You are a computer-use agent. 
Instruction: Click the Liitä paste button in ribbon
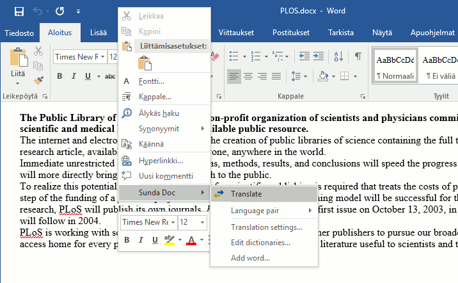coord(18,66)
